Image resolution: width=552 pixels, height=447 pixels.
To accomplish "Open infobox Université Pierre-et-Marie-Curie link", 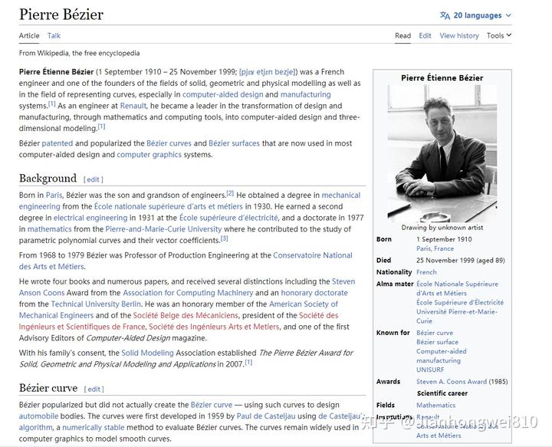I will point(457,312).
